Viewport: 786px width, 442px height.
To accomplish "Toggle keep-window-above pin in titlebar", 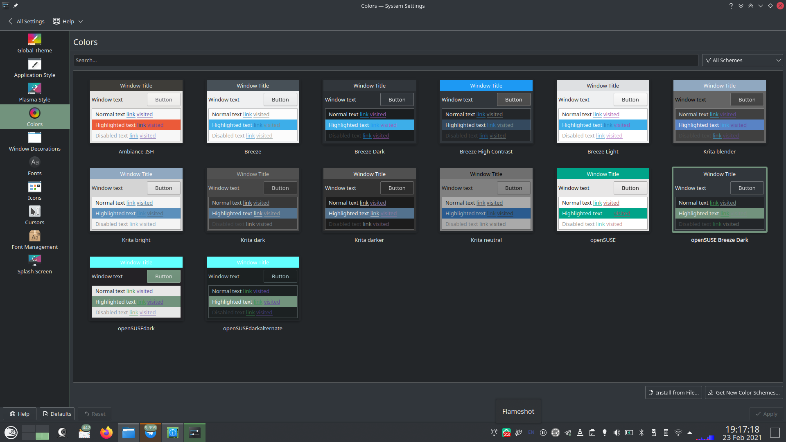I will click(16, 6).
